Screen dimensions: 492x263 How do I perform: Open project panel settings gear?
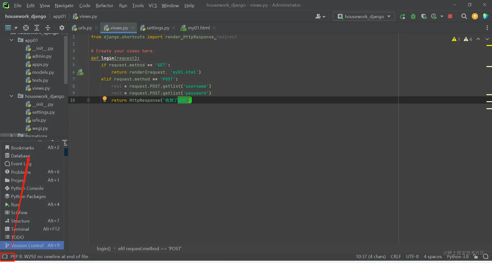(x=62, y=28)
